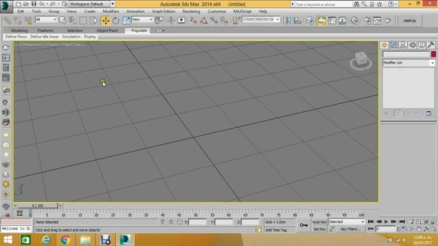Open the Modifiers menu
The width and height of the screenshot is (438, 246).
(x=111, y=12)
